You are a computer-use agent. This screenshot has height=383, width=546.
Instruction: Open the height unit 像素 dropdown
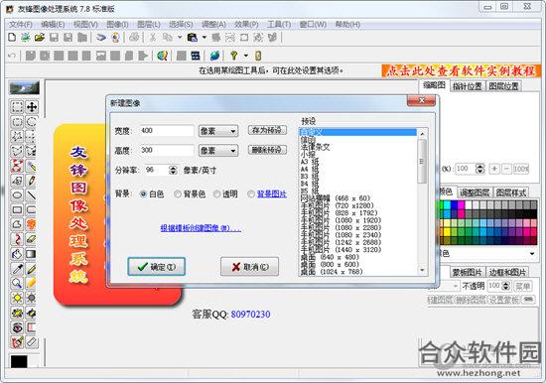(218, 151)
